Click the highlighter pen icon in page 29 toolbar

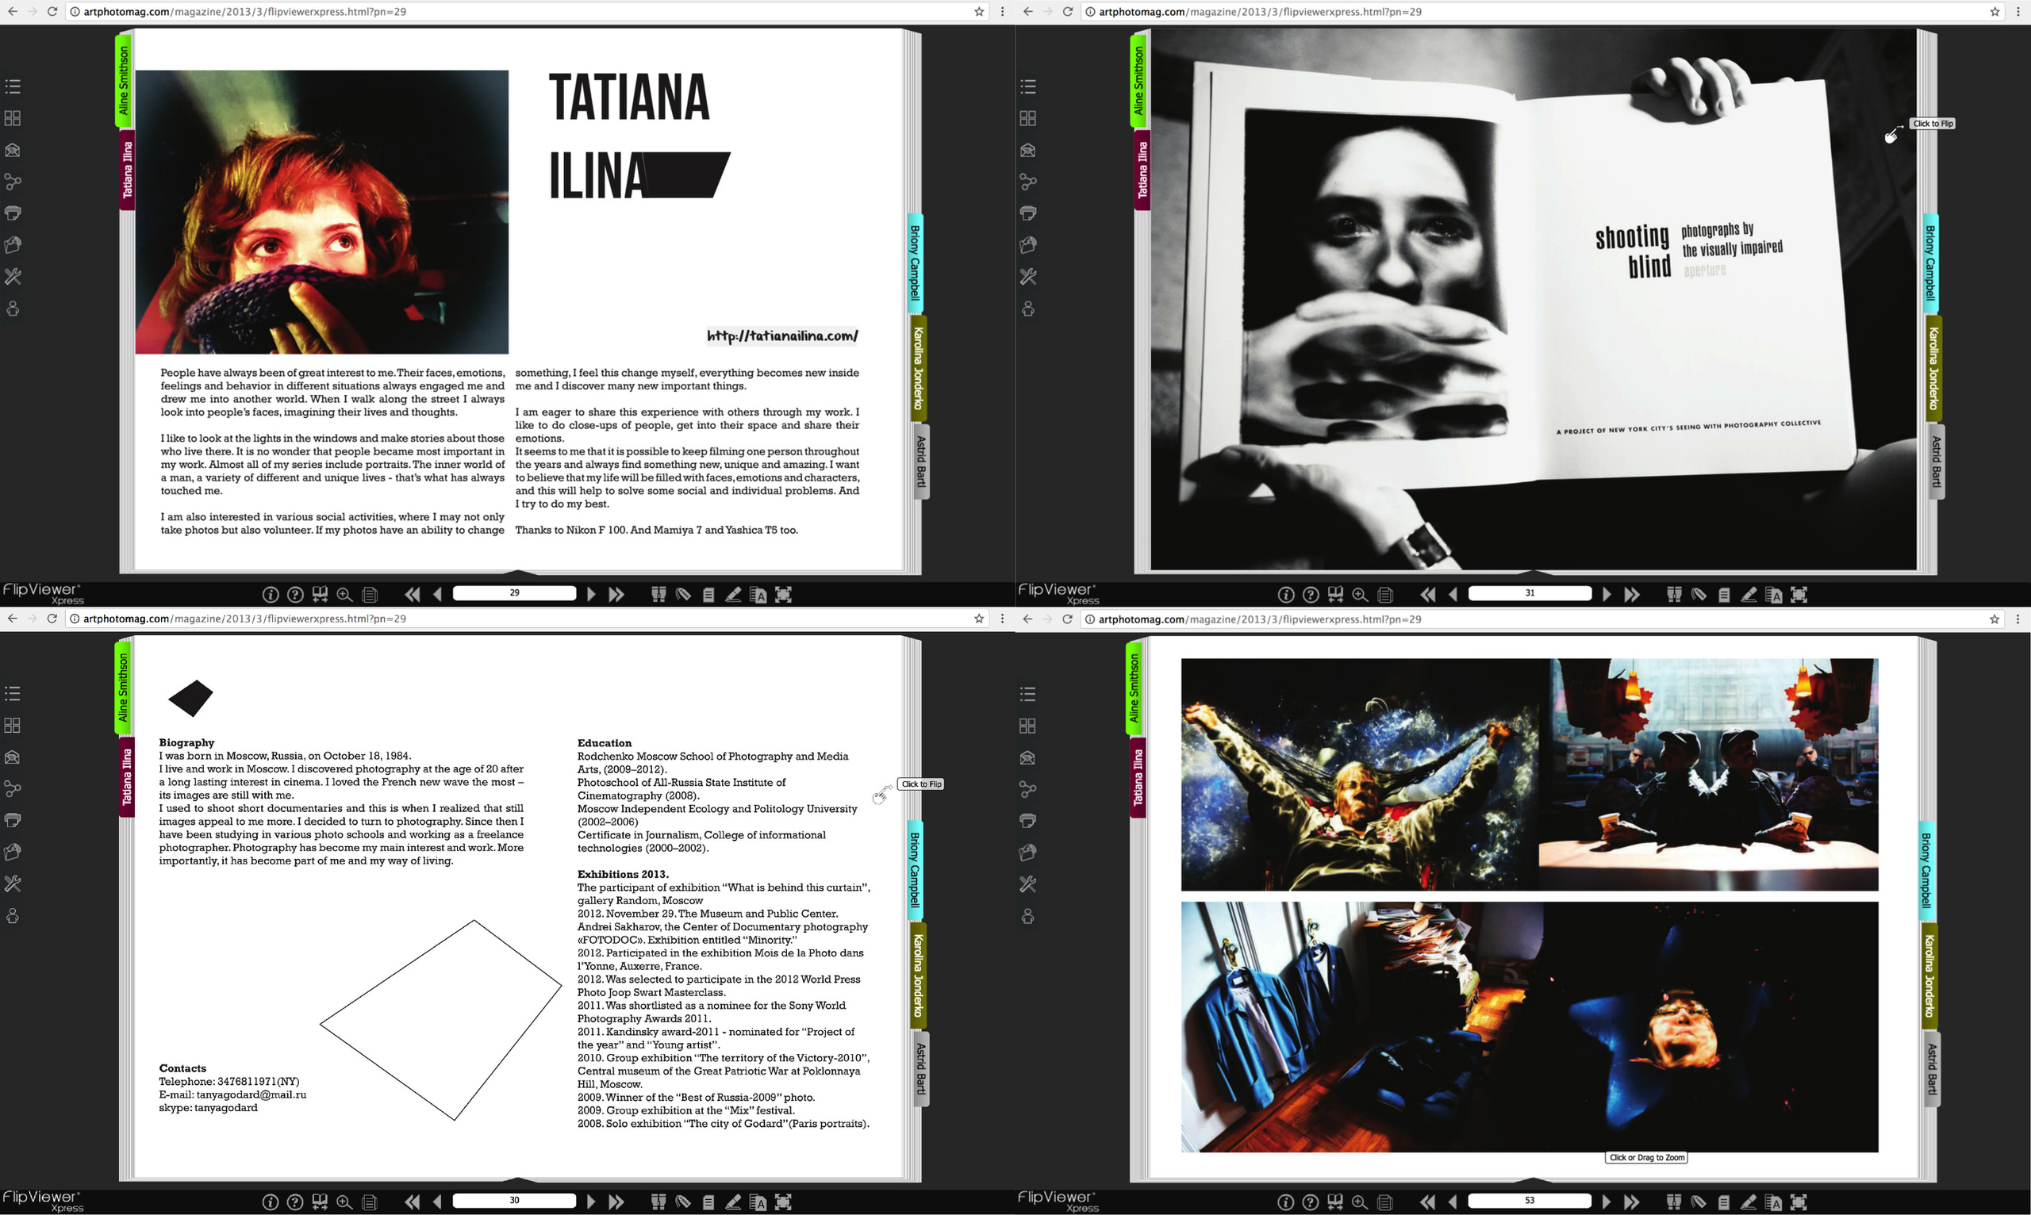click(x=733, y=594)
